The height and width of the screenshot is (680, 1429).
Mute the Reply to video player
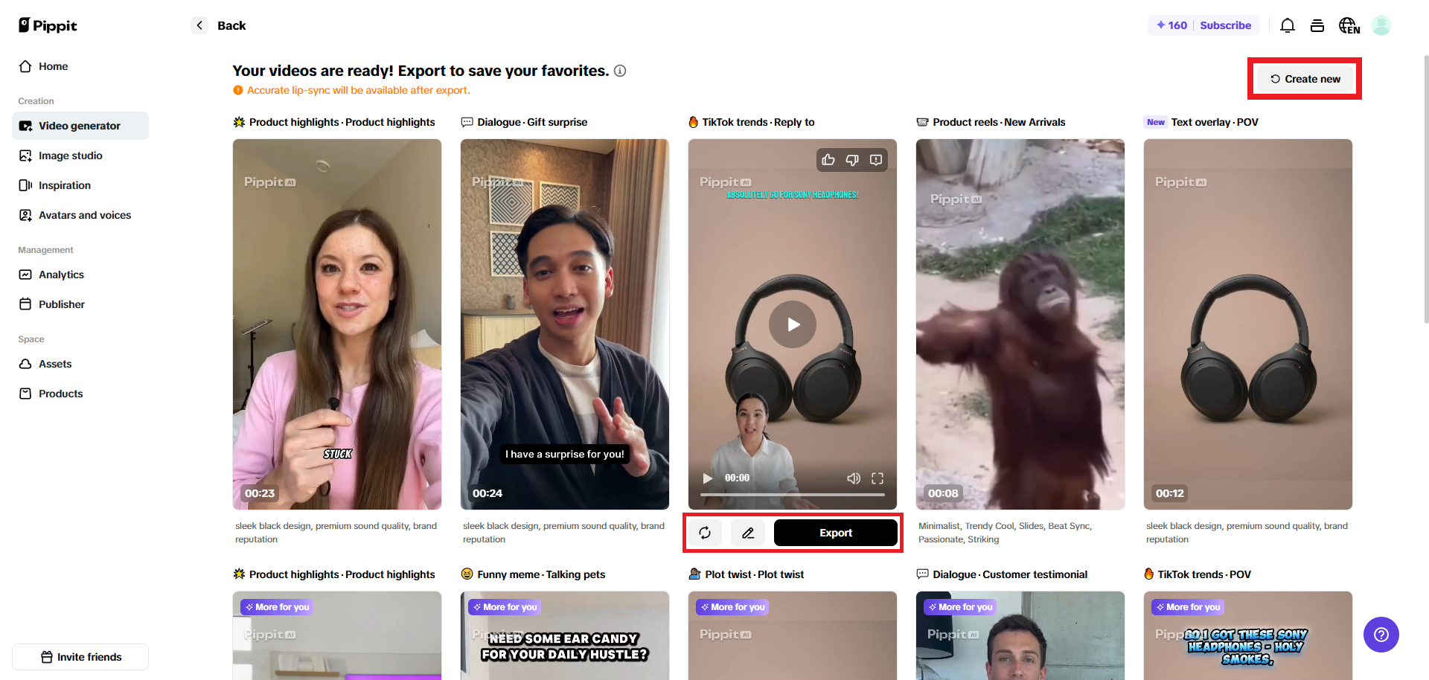854,478
